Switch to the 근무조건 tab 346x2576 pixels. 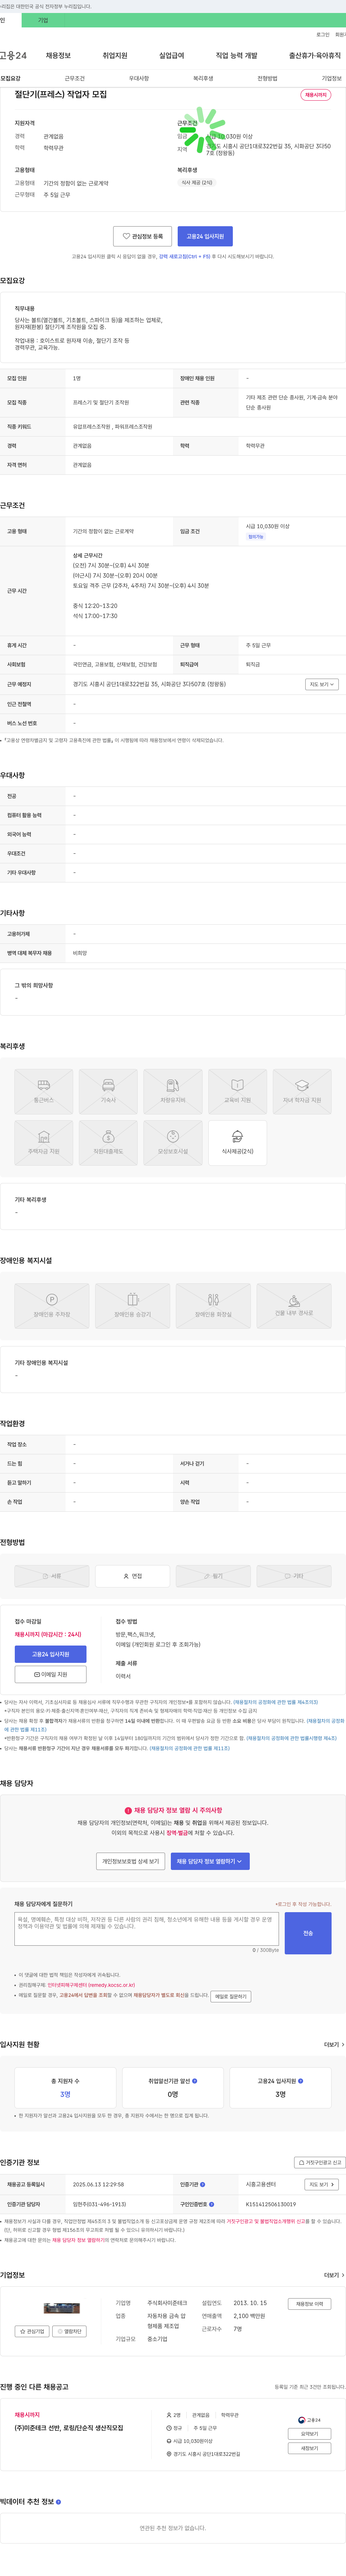coord(75,78)
